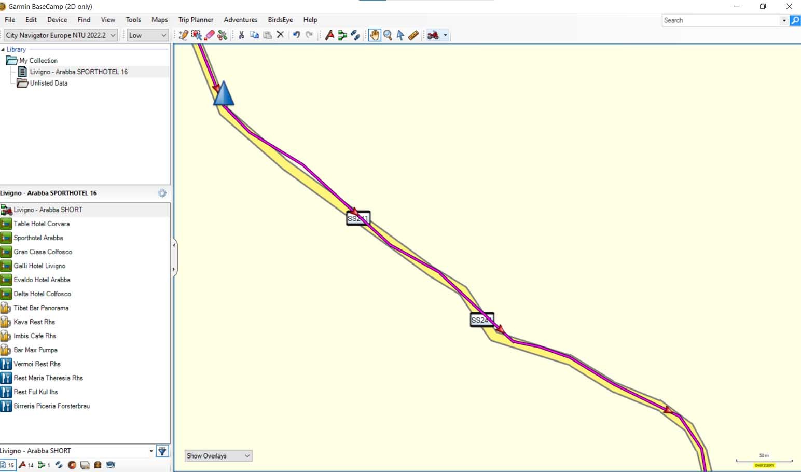
Task: Collapse the Library tree section
Action: coord(3,50)
